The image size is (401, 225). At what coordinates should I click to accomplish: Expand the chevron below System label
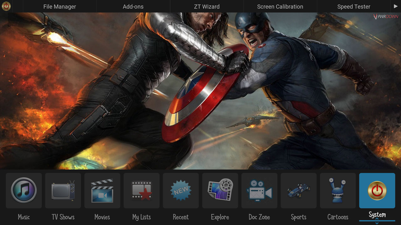click(377, 223)
